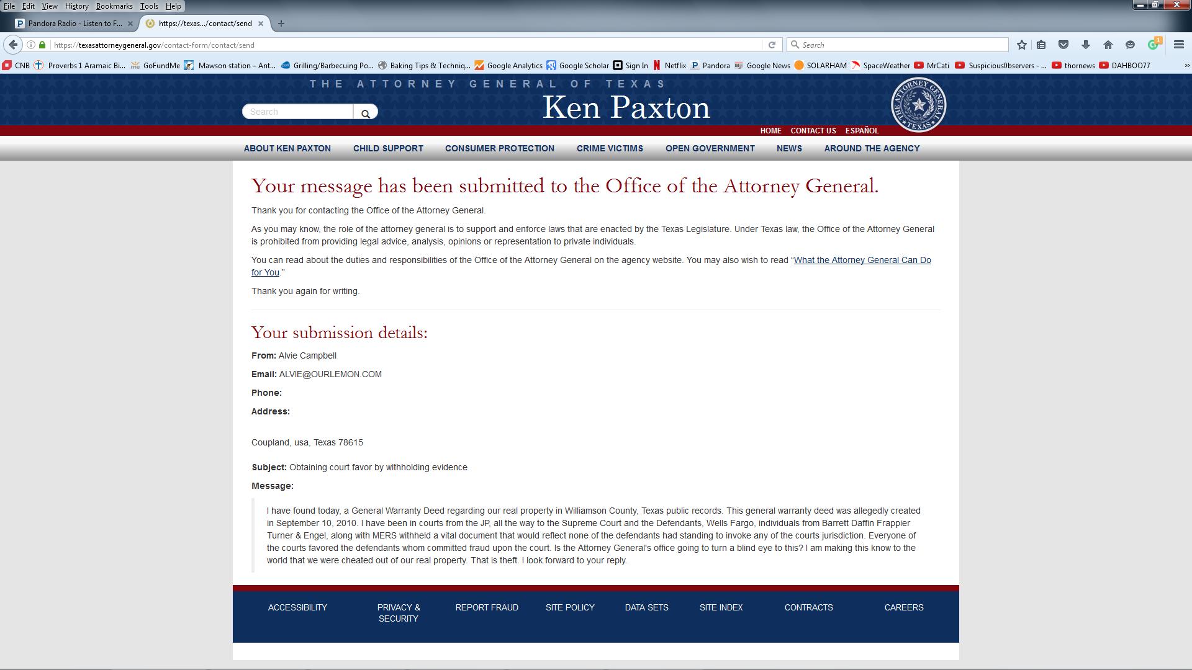Switch to the Pandora Radio tab

tap(74, 24)
